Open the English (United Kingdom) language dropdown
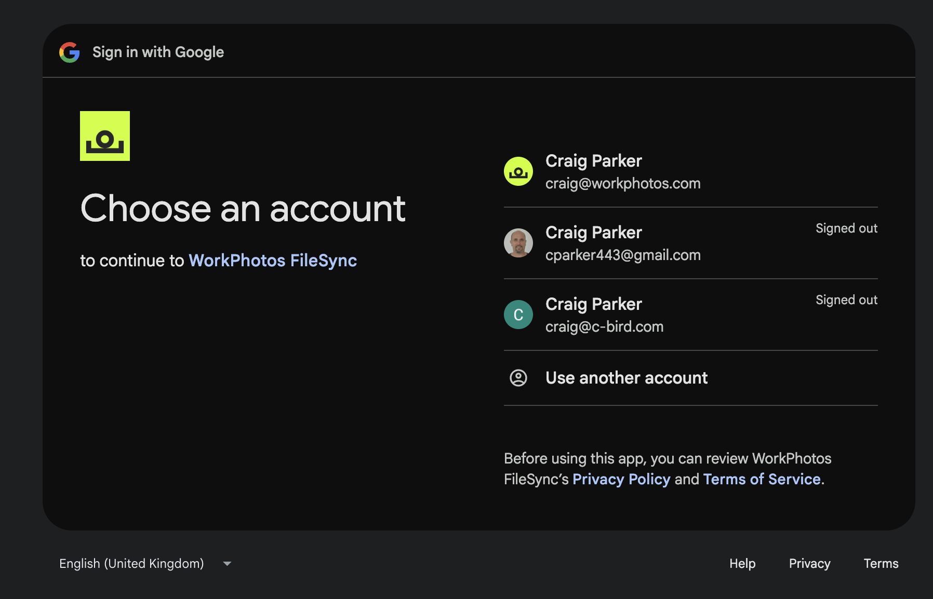Viewport: 933px width, 599px height. tap(145, 564)
